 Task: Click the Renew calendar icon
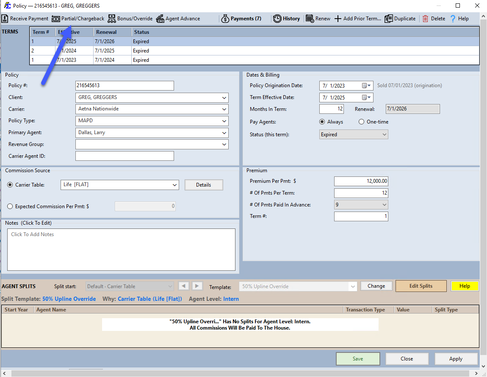(309, 19)
